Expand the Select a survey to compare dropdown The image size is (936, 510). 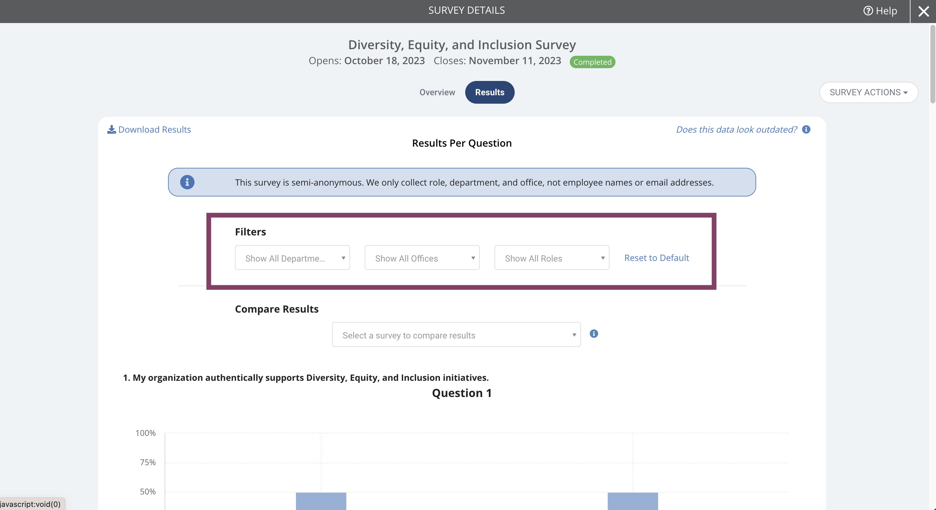(x=456, y=334)
